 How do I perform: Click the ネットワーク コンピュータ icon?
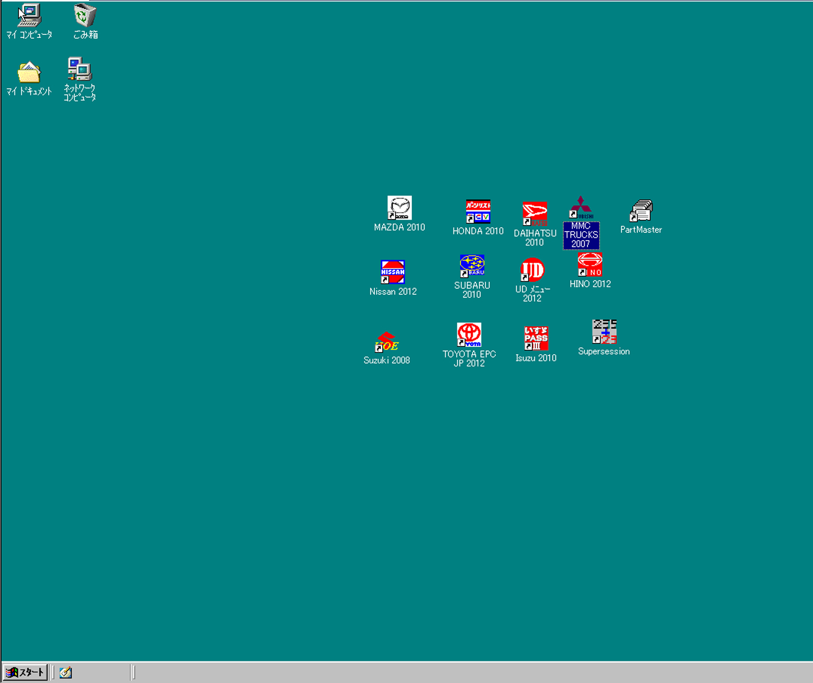click(80, 69)
